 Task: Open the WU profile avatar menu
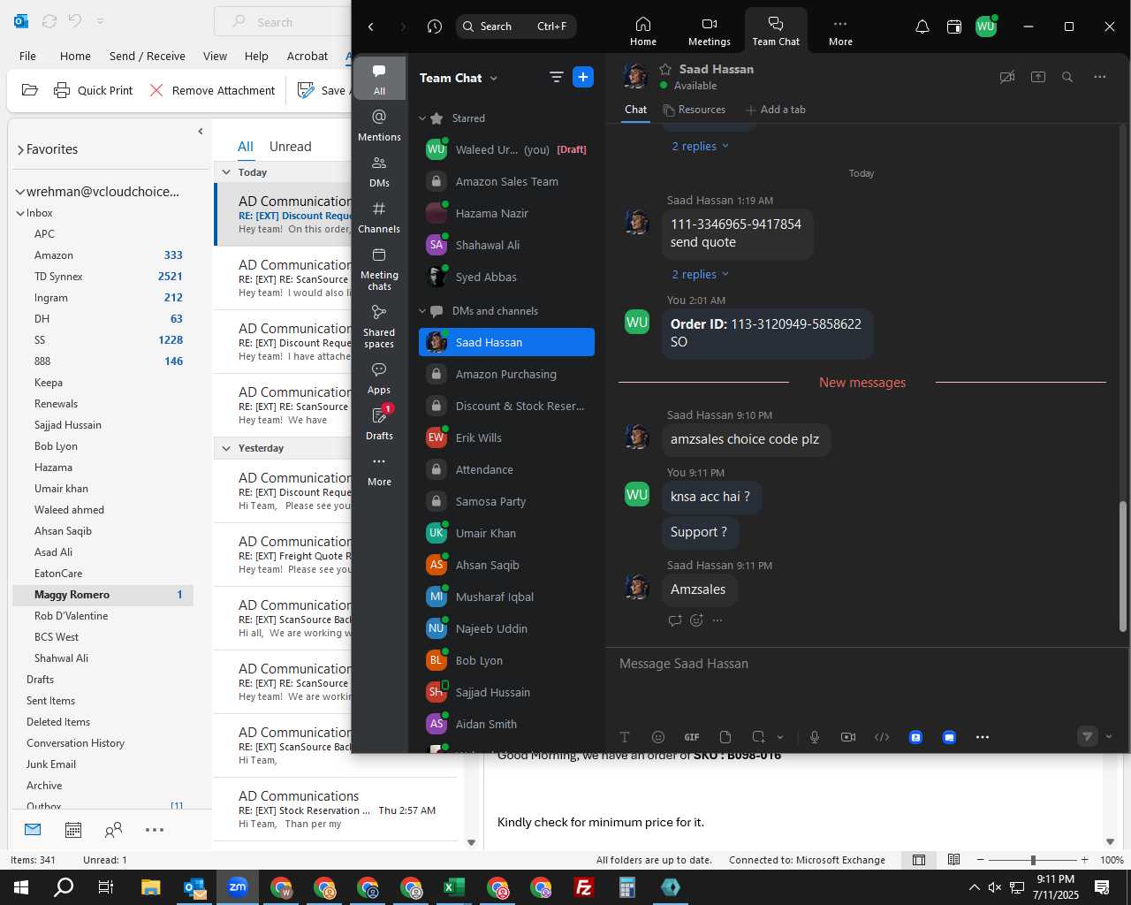[985, 27]
